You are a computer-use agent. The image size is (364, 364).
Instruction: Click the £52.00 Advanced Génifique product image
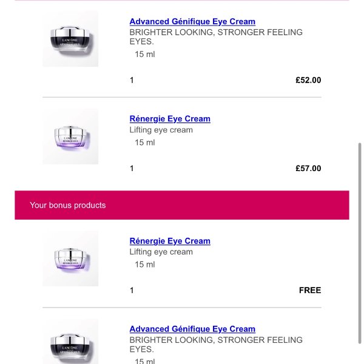[x=70, y=39]
